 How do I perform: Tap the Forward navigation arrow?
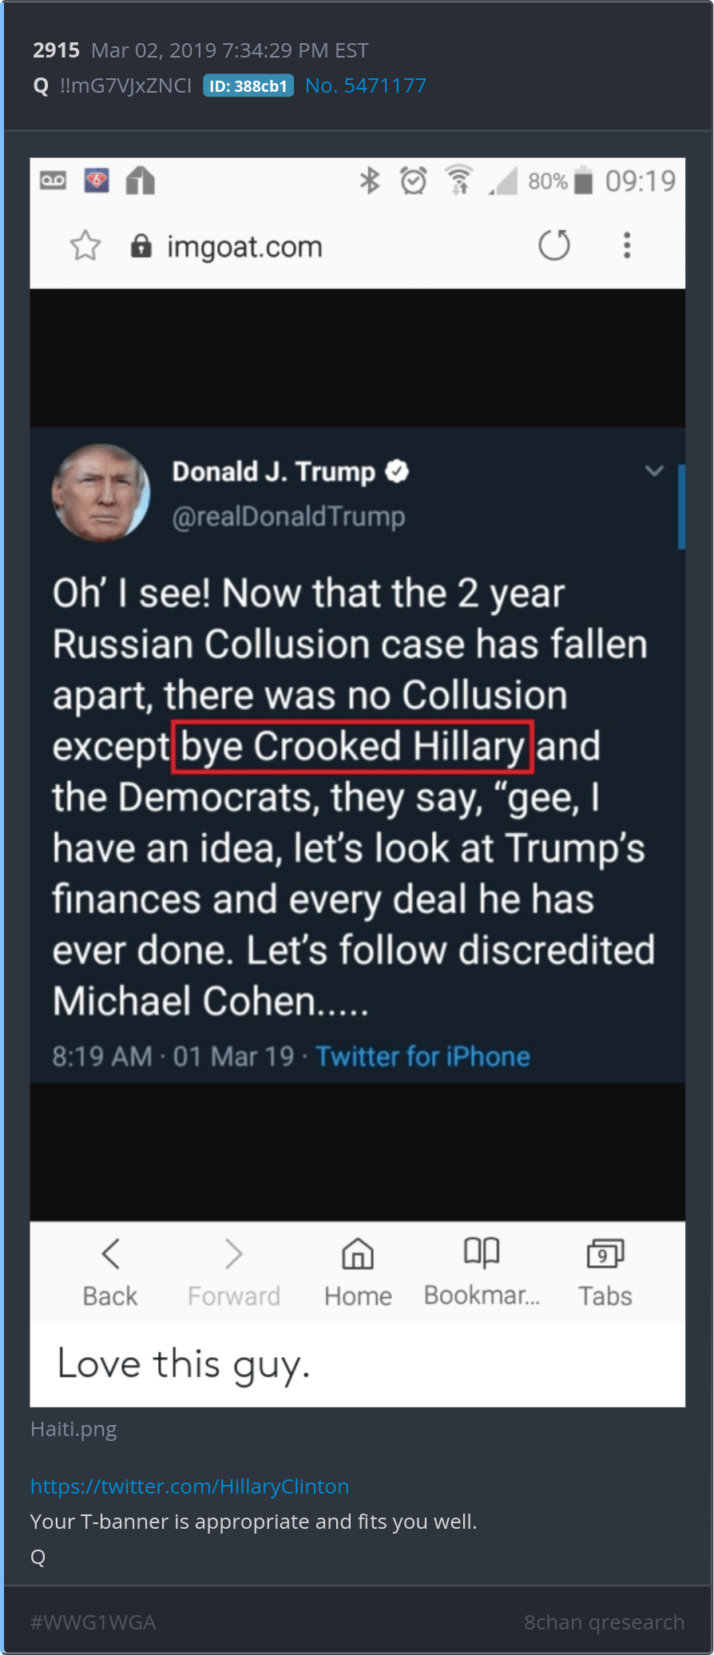(233, 1254)
